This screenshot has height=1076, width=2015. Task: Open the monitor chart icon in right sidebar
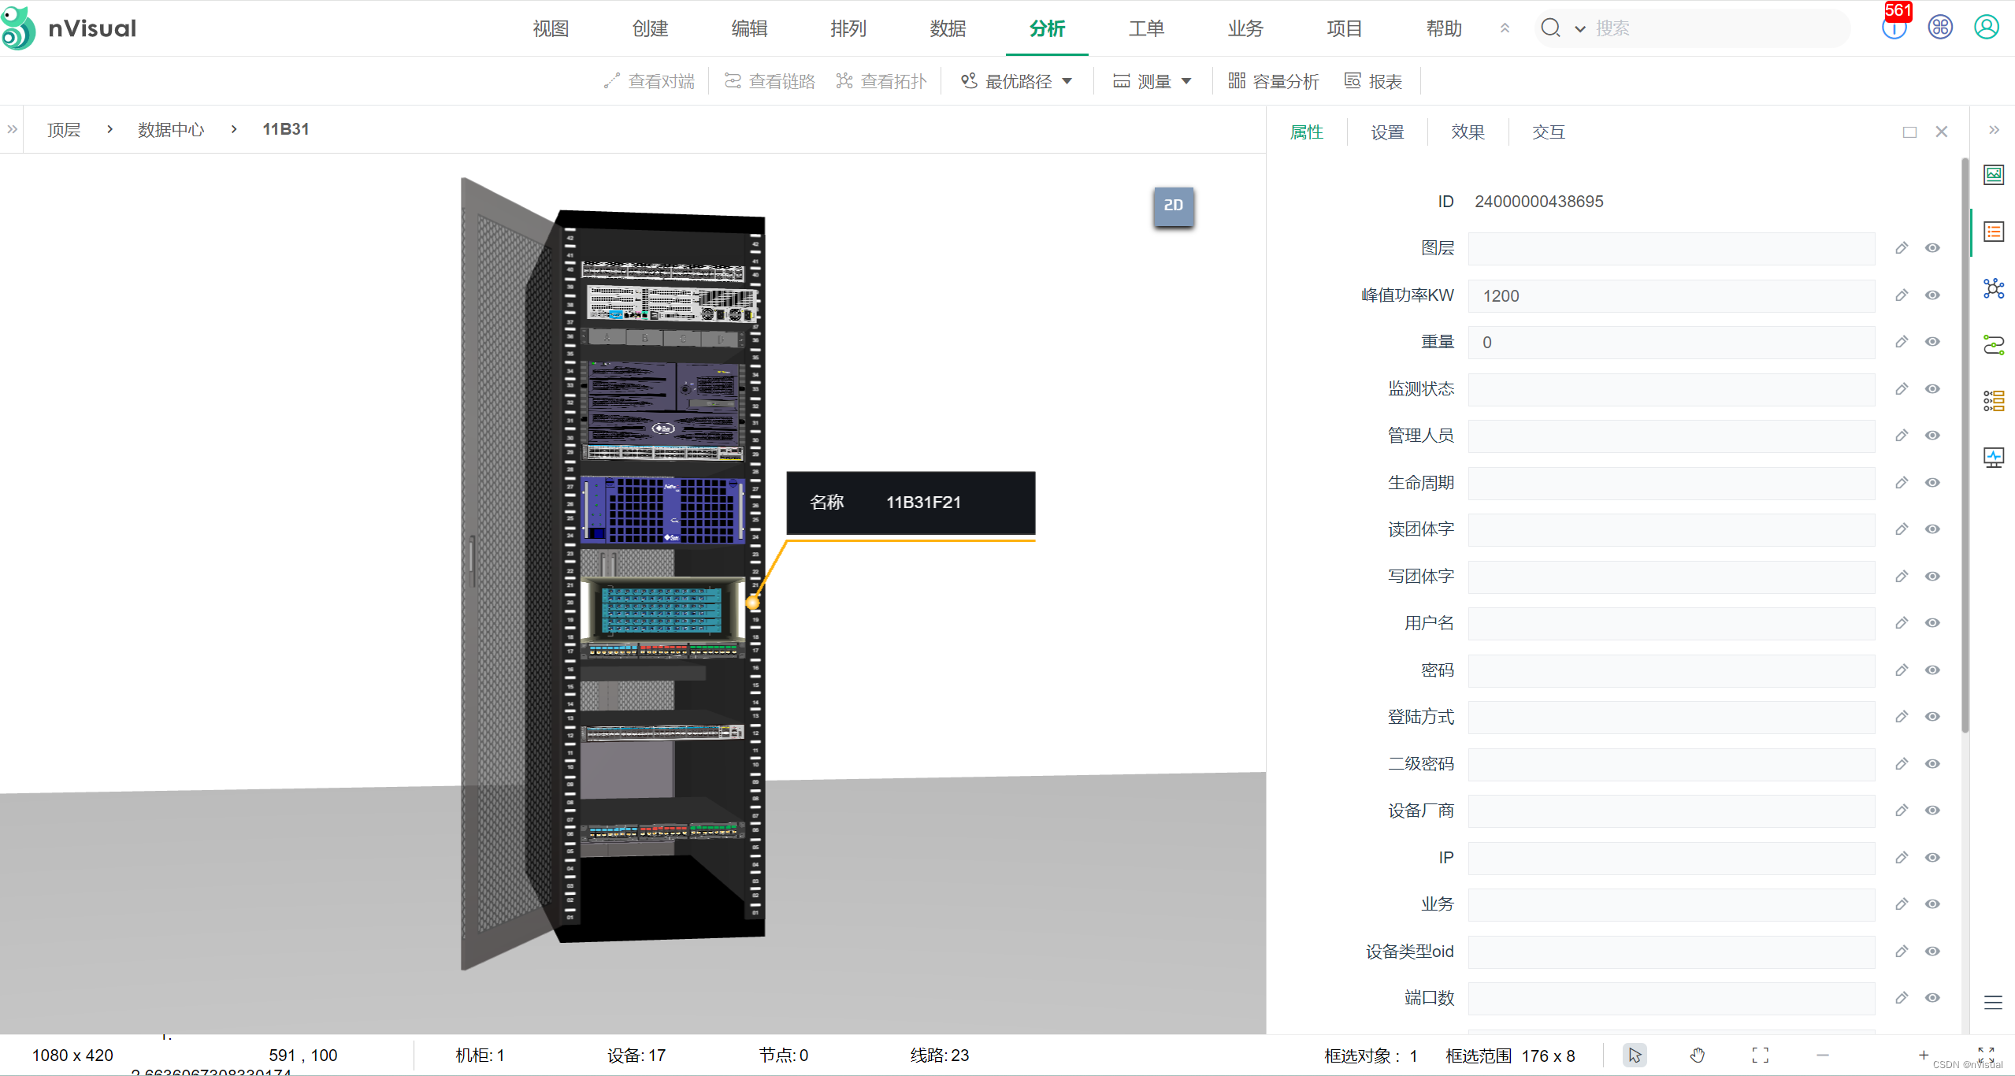tap(1993, 457)
